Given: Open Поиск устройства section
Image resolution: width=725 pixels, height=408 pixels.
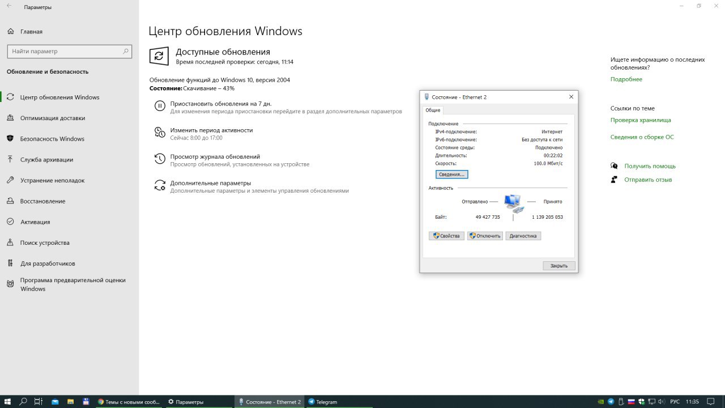Looking at the screenshot, I should tap(45, 243).
